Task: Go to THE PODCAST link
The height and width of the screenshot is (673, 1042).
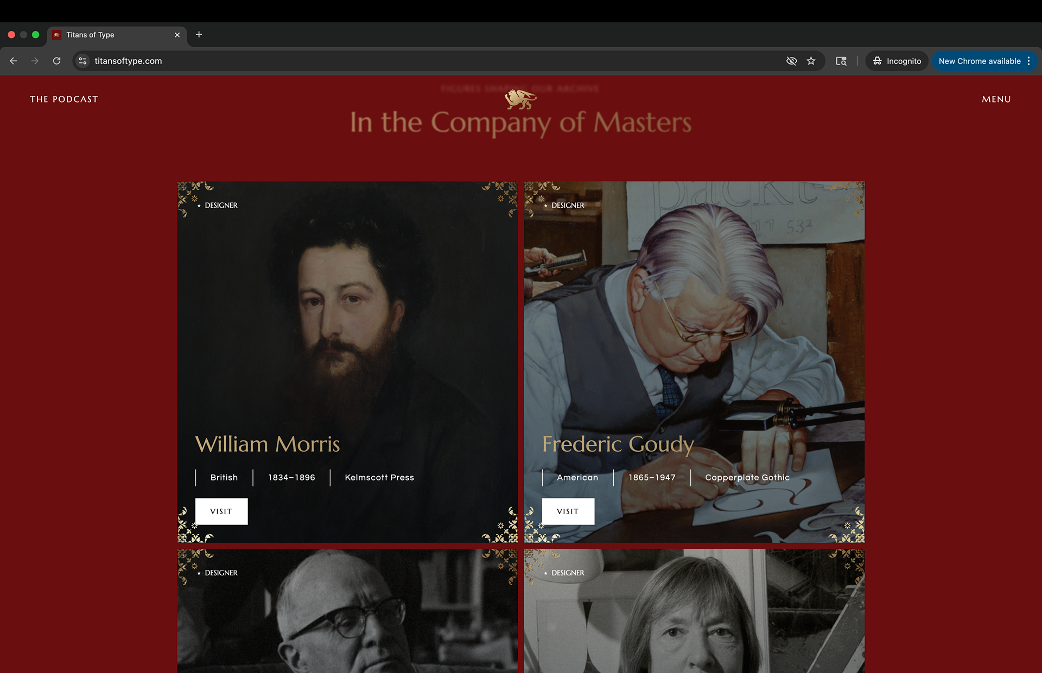Action: coord(64,99)
